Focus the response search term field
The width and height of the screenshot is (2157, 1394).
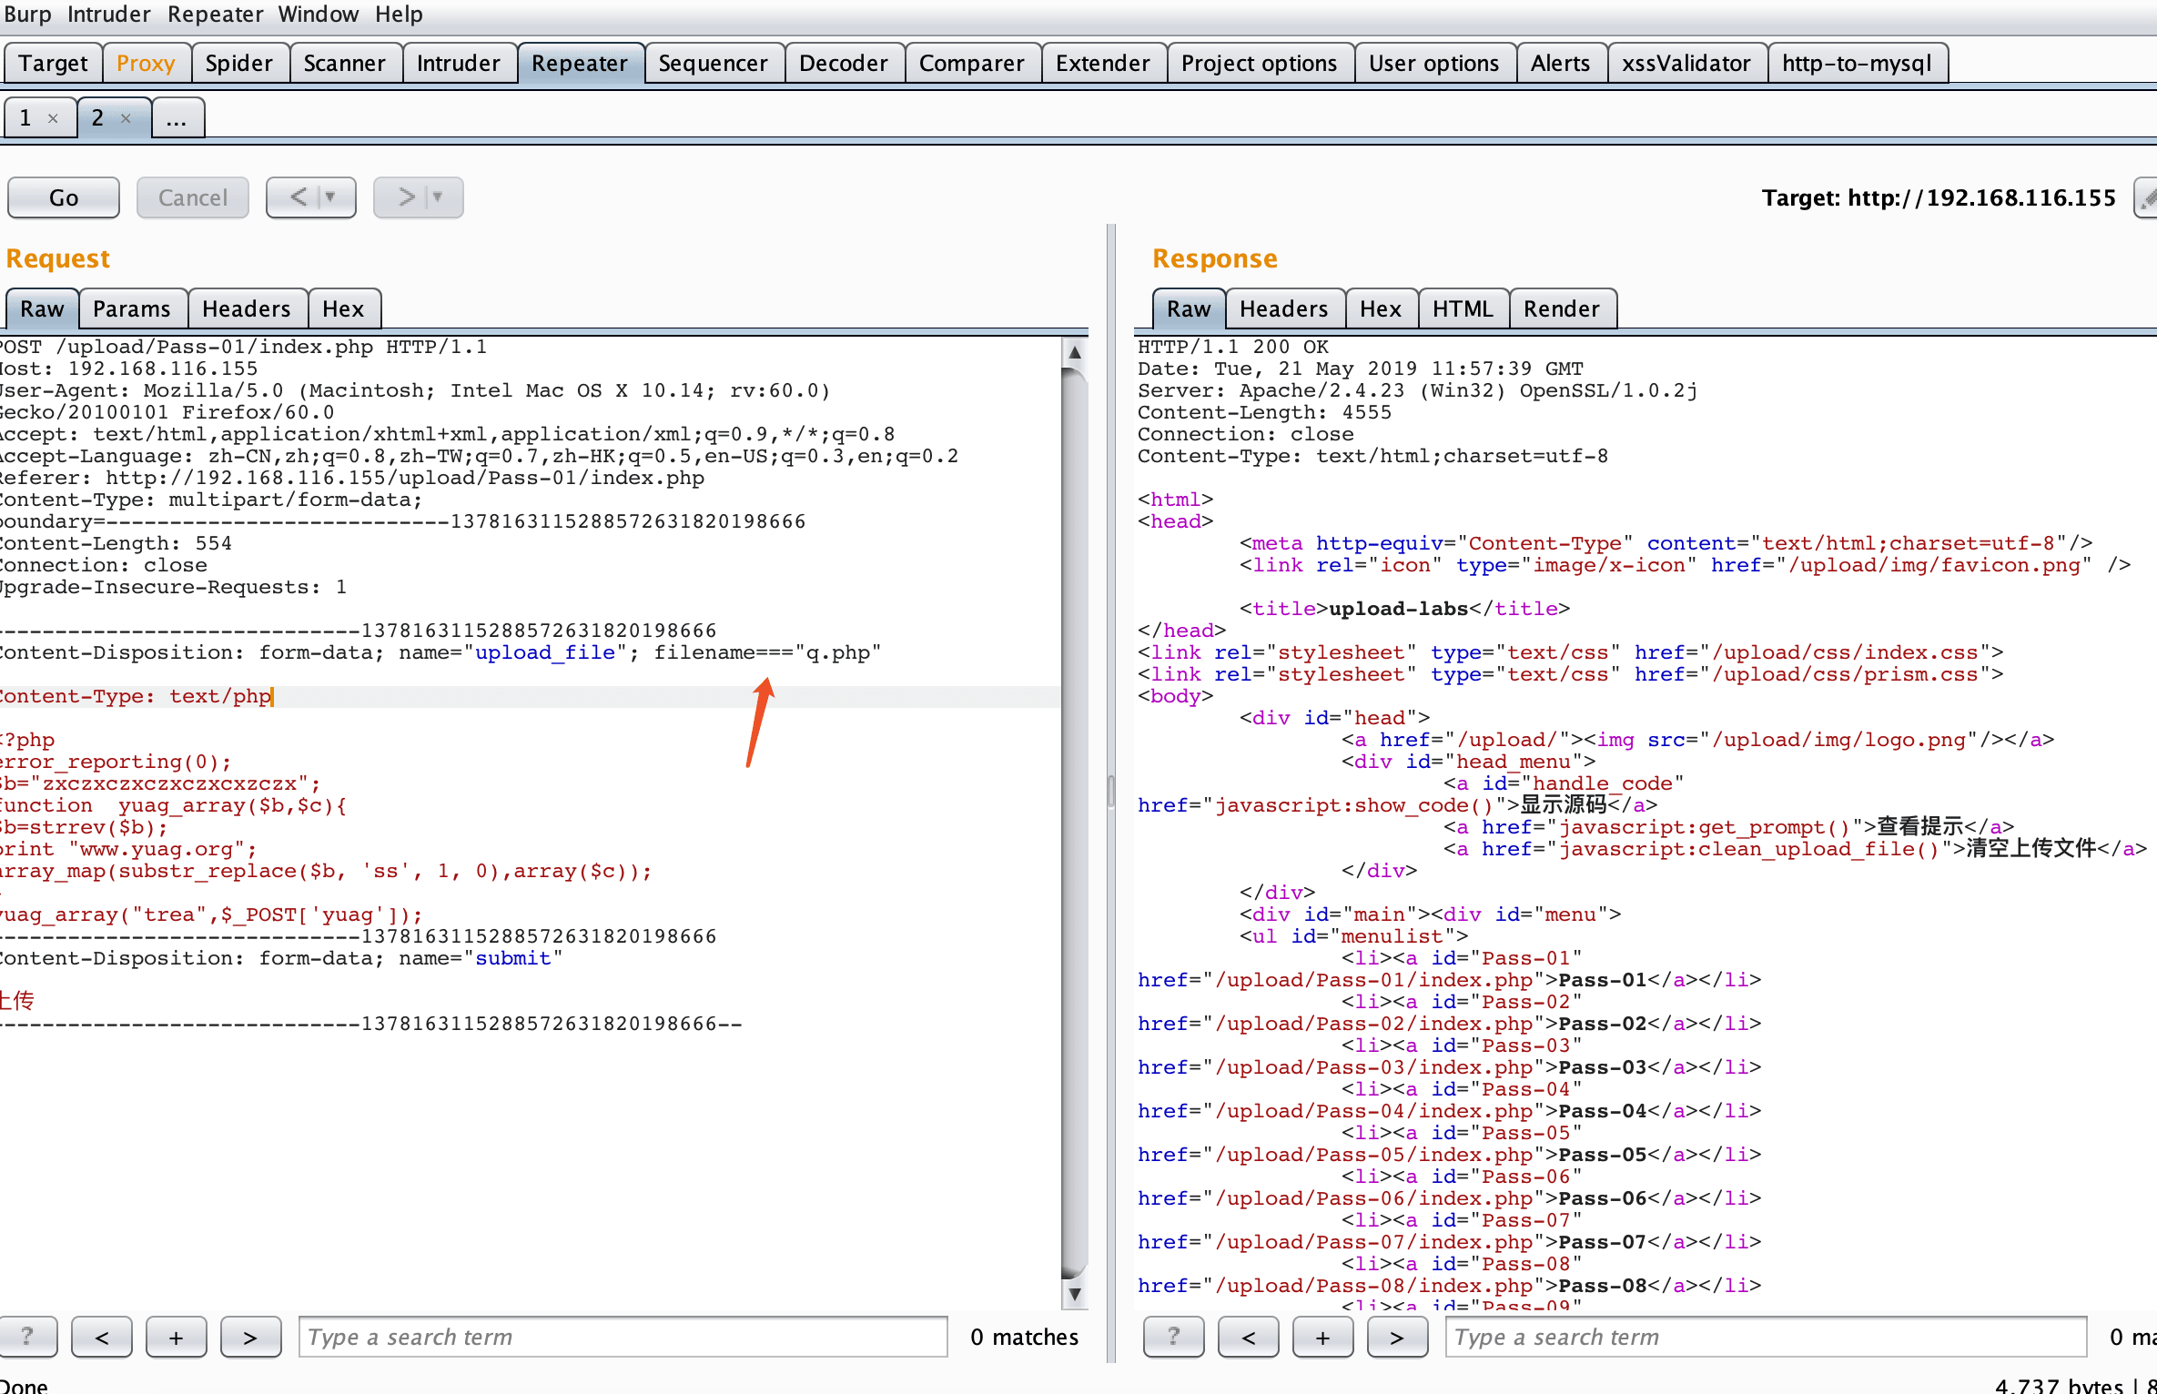point(1766,1337)
